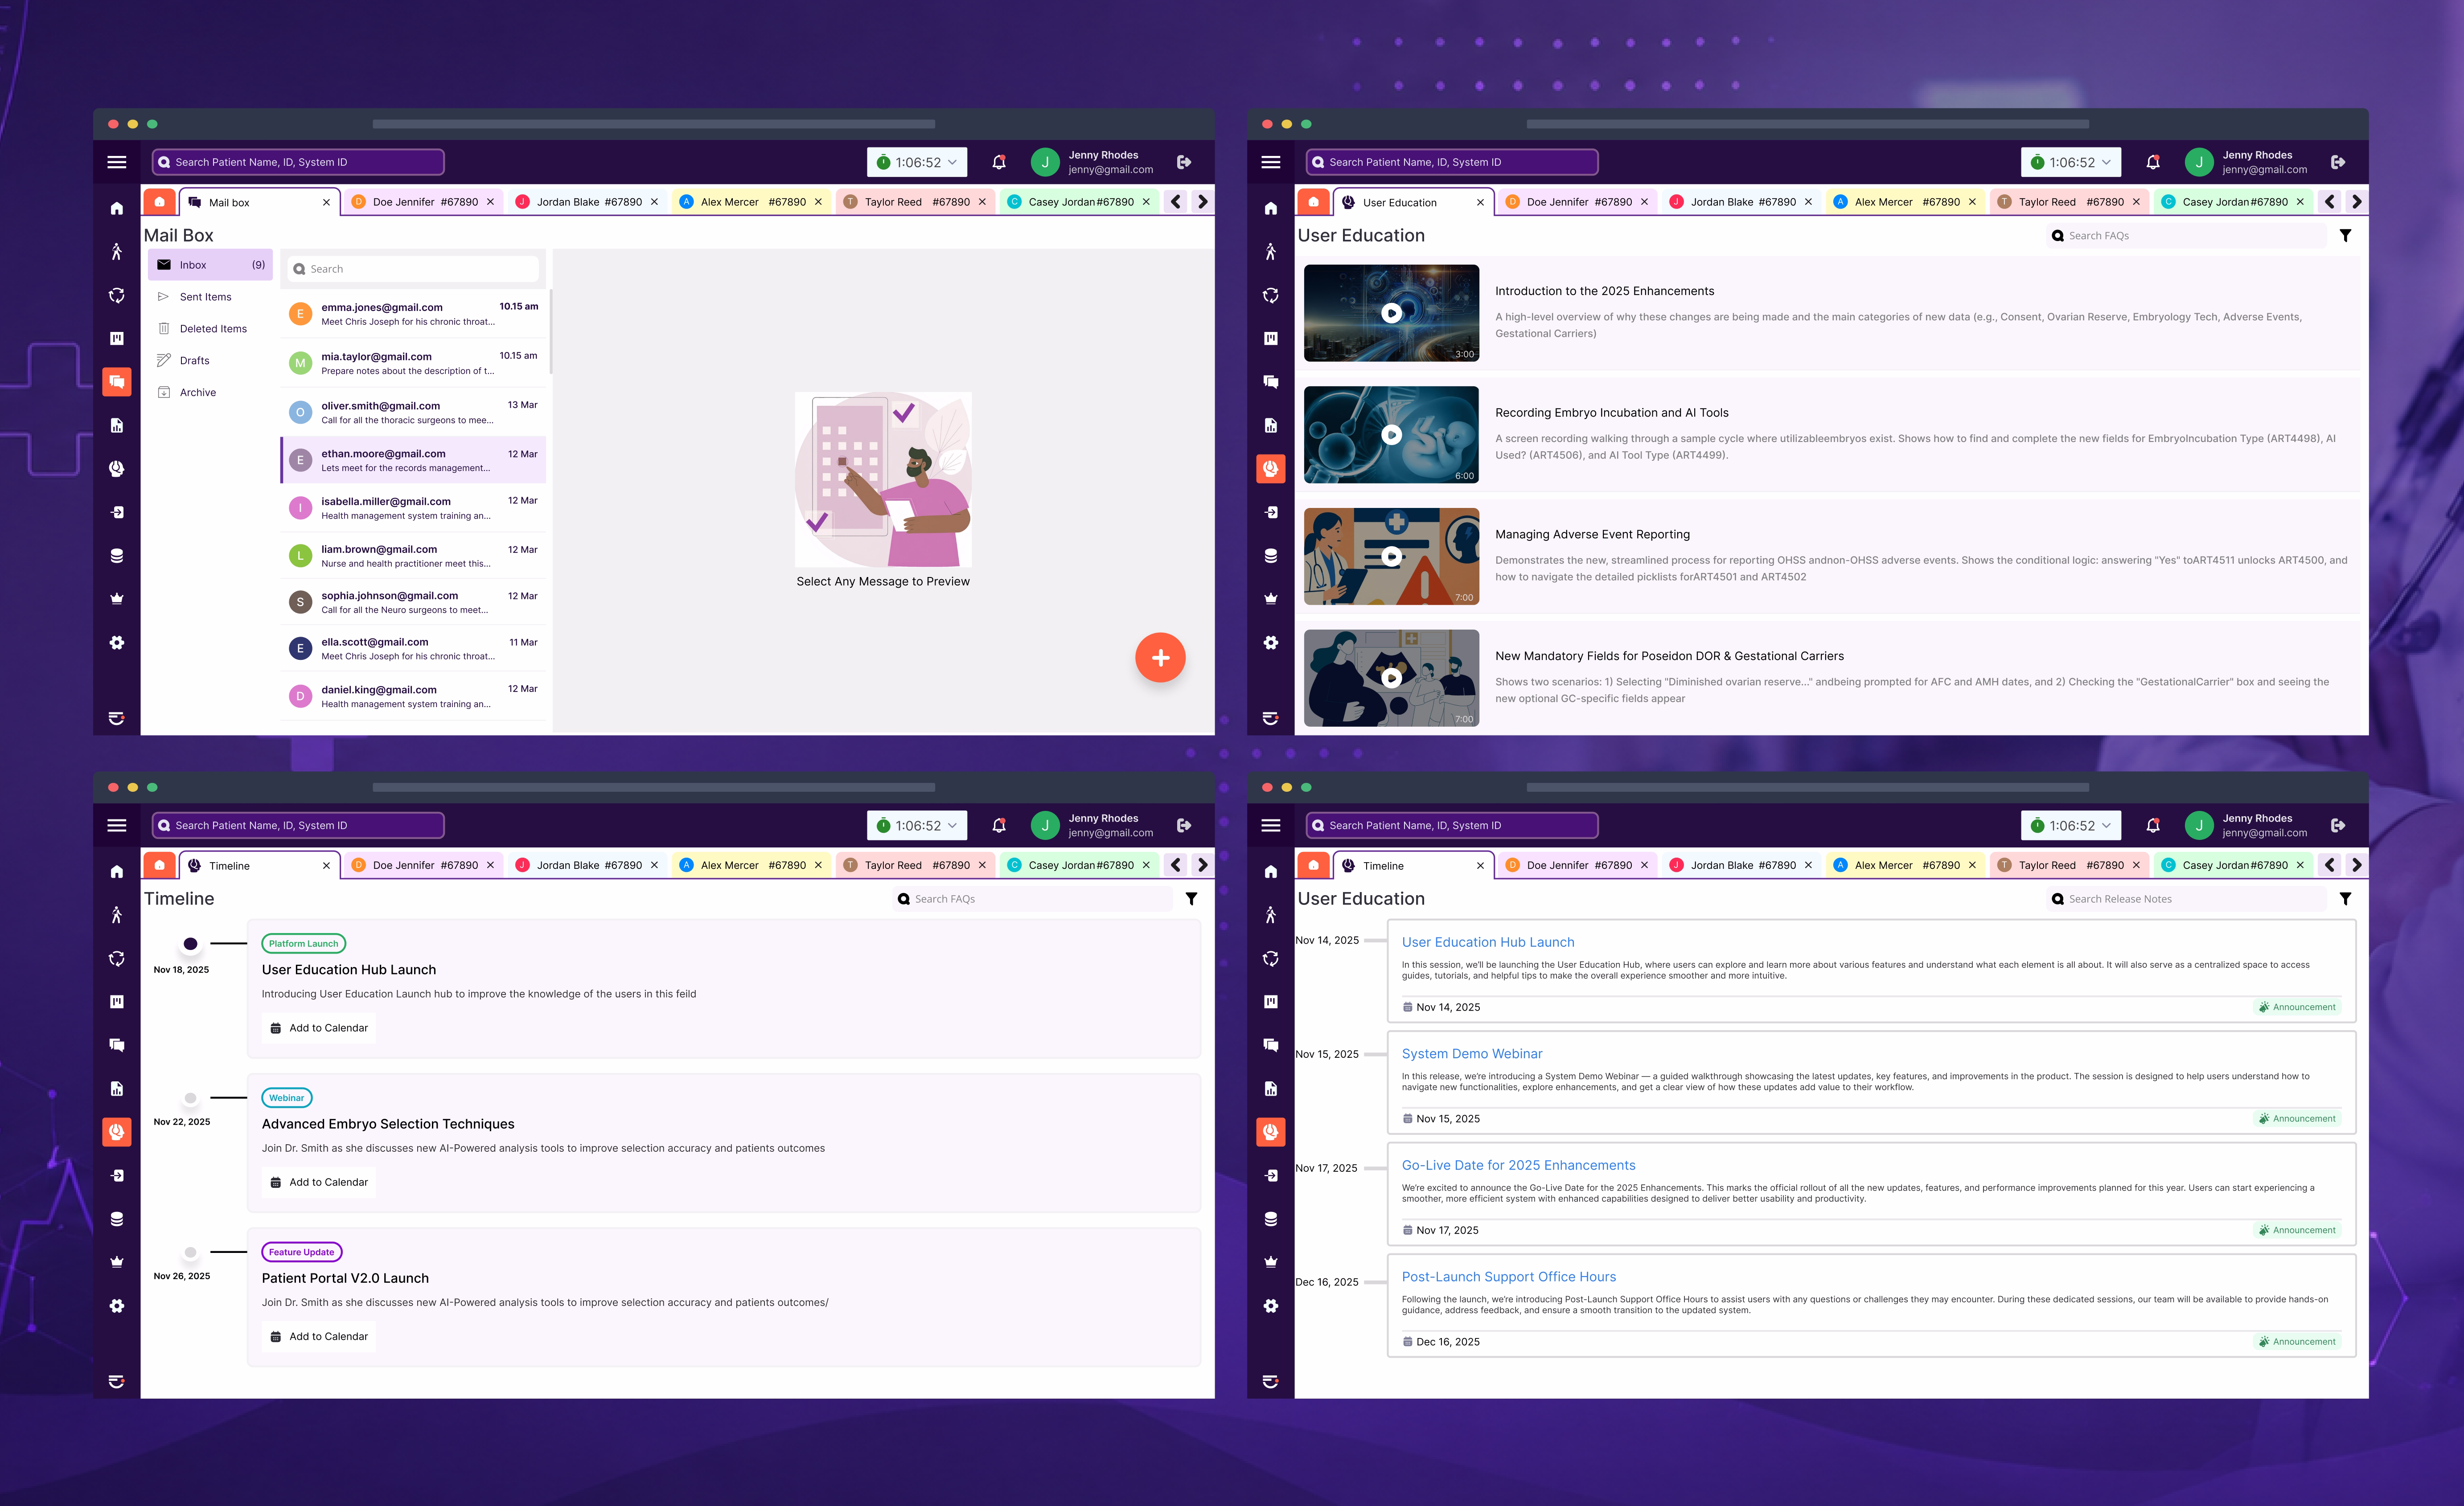Click logout icon in Mail Box window
The width and height of the screenshot is (2464, 1506).
click(1184, 162)
